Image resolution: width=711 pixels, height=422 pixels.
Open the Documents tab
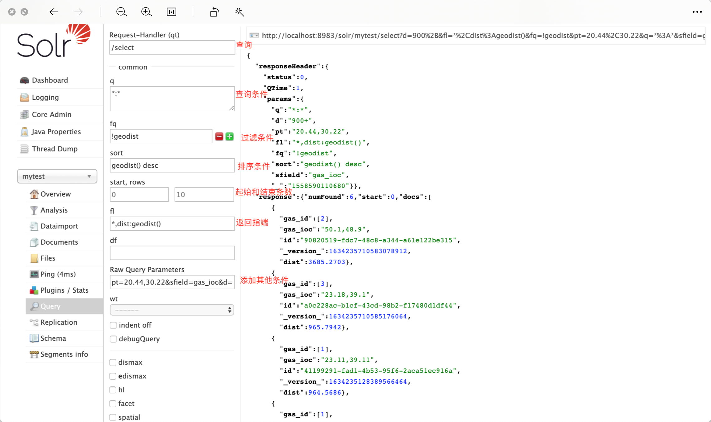(x=34, y=242)
